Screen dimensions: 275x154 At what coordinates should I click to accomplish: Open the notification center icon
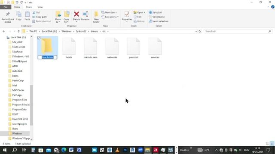coord(268,150)
